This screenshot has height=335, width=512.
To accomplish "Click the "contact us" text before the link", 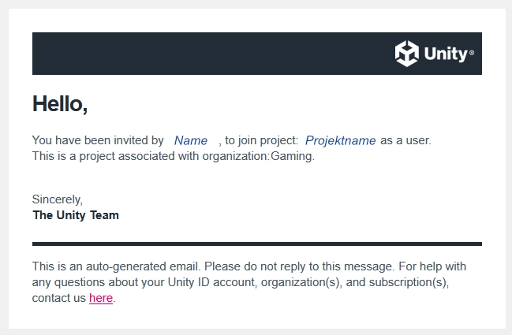I will click(x=59, y=298).
